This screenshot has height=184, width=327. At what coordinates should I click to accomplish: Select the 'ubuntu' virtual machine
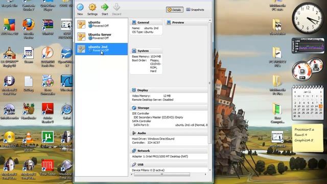pos(101,24)
